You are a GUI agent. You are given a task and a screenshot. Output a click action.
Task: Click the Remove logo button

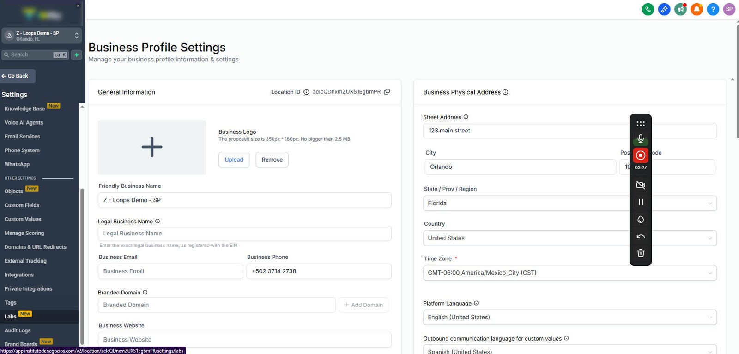coord(272,160)
